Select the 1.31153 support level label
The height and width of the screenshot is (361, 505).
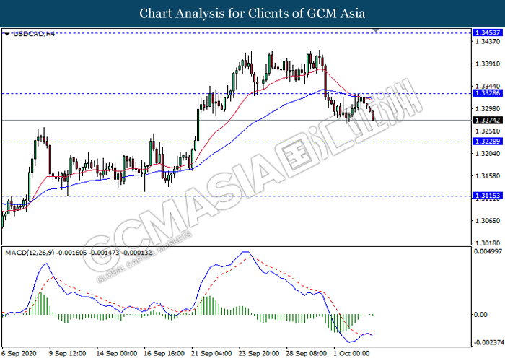pyautogui.click(x=488, y=196)
